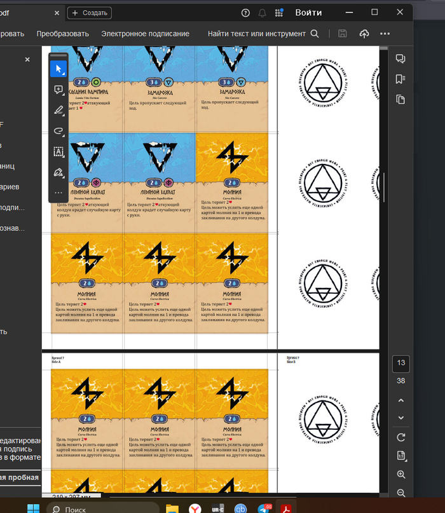Viewport: 445px width, 513px height.
Task: Click the total page count 38
Action: pos(401,381)
